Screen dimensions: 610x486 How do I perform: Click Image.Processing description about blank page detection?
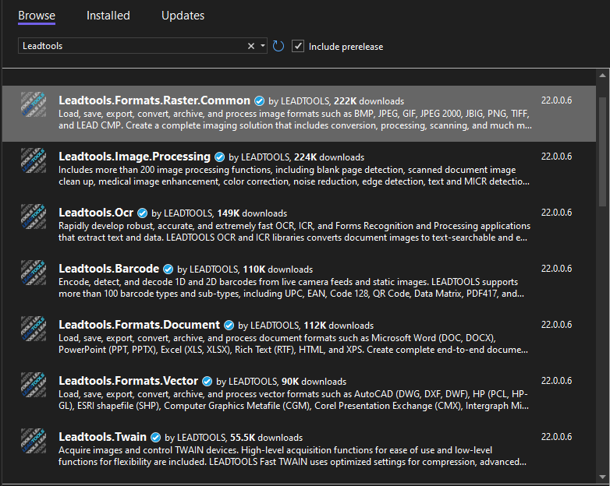(294, 175)
